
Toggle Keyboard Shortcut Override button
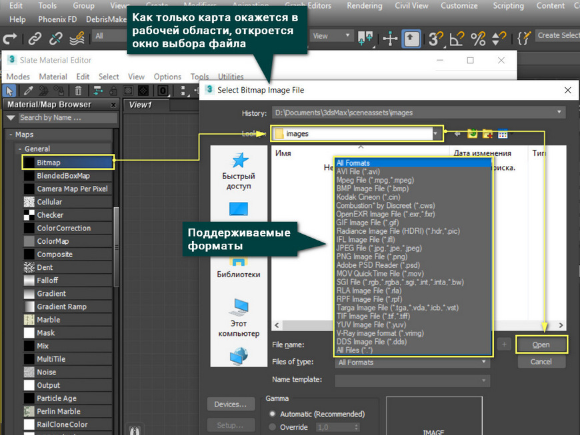(x=411, y=38)
